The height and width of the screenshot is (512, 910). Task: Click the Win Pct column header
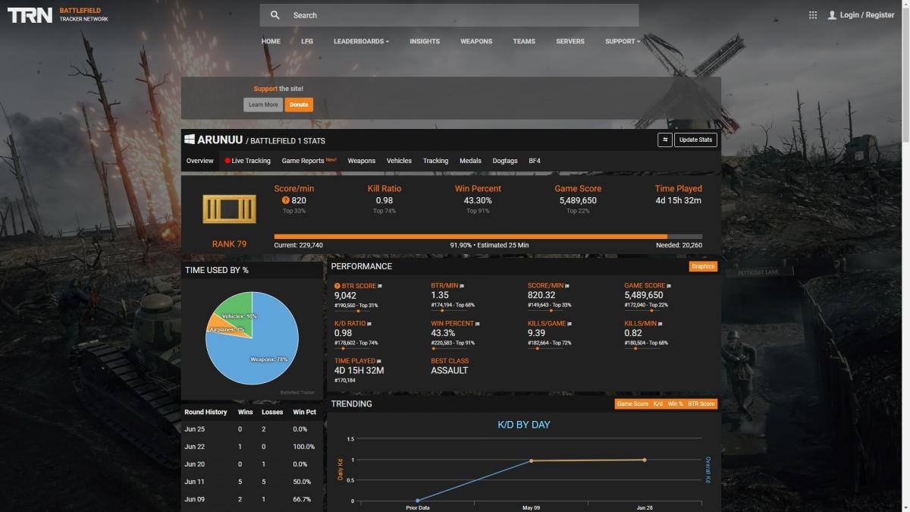tap(304, 412)
